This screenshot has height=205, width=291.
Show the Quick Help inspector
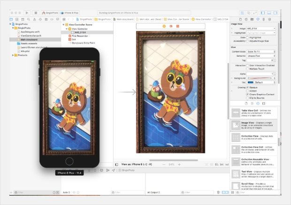coord(246,19)
